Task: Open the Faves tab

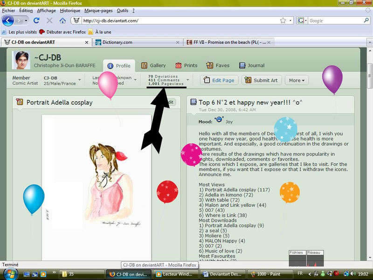Action: [218, 65]
